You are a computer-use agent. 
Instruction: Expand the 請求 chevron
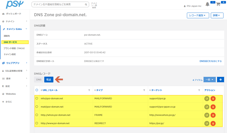coord(27,78)
